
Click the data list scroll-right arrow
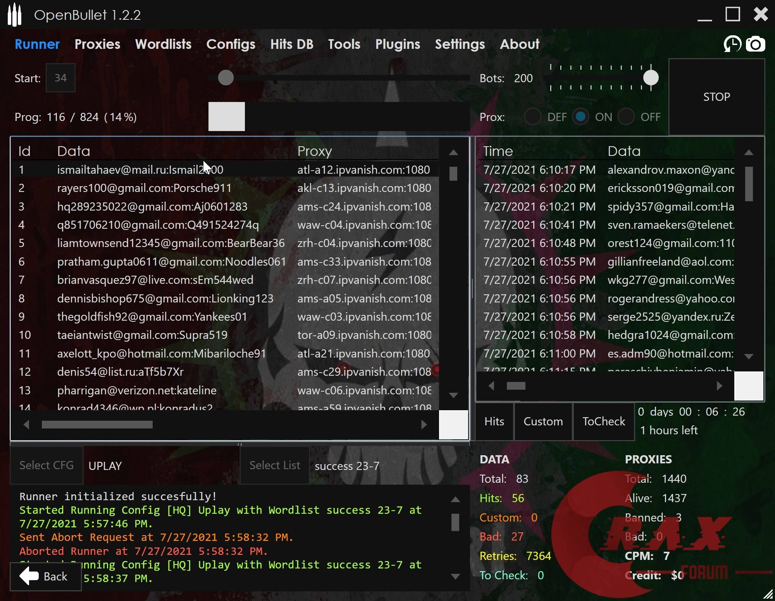[424, 425]
